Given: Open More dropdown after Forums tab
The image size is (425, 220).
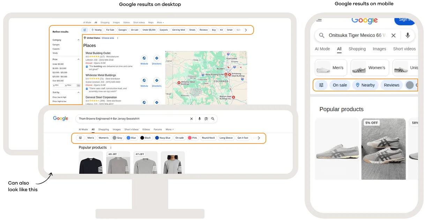Looking at the screenshot, I should click(x=170, y=129).
